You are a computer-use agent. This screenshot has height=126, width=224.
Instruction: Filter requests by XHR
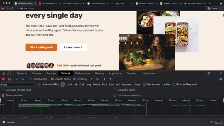point(70,84)
